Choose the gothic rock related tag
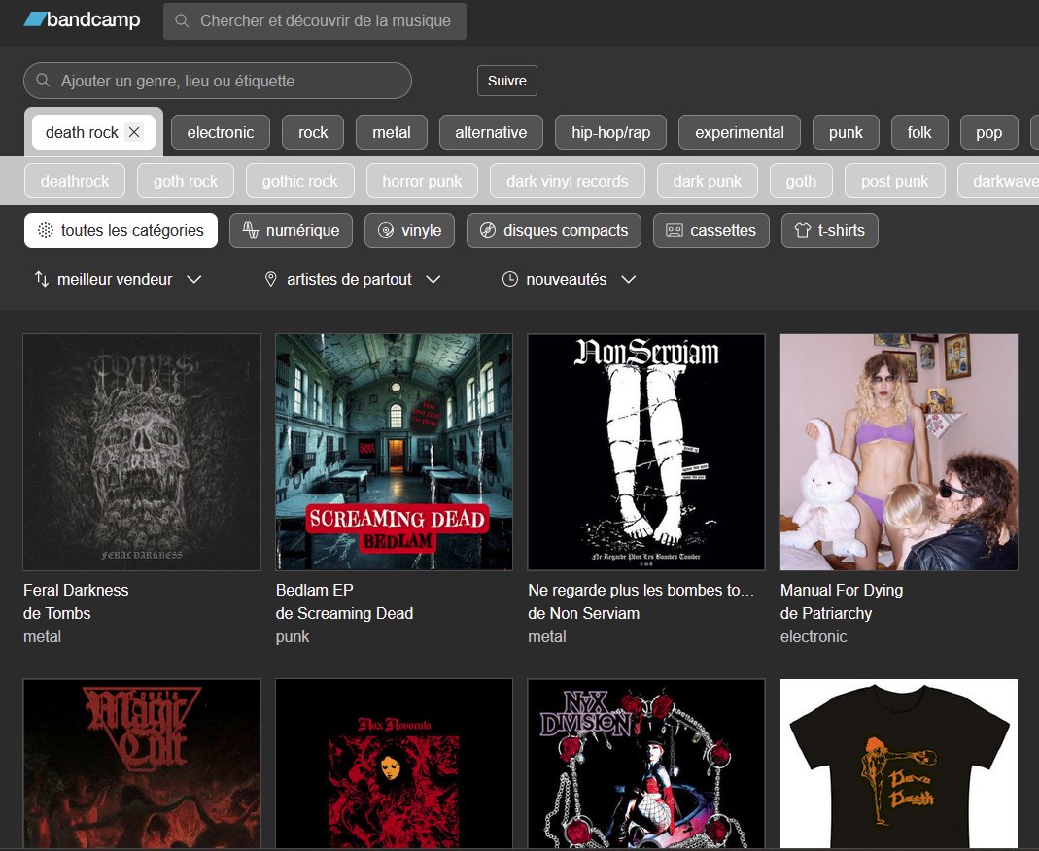 (x=300, y=181)
